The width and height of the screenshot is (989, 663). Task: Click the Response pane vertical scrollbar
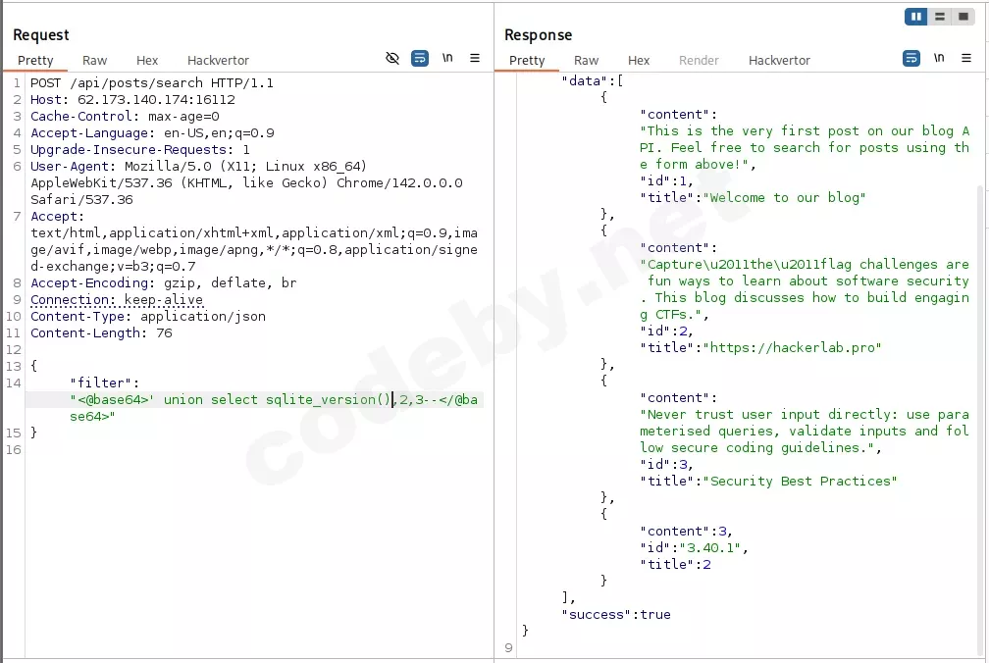click(979, 419)
